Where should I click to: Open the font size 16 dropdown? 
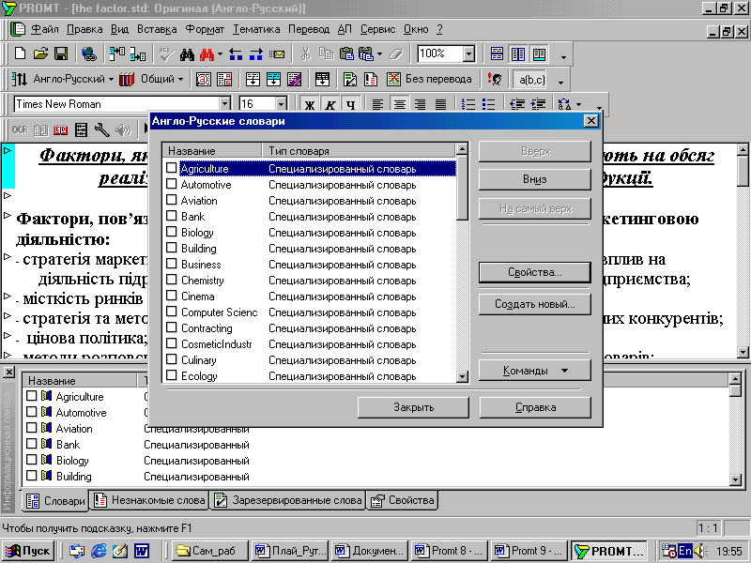[281, 104]
